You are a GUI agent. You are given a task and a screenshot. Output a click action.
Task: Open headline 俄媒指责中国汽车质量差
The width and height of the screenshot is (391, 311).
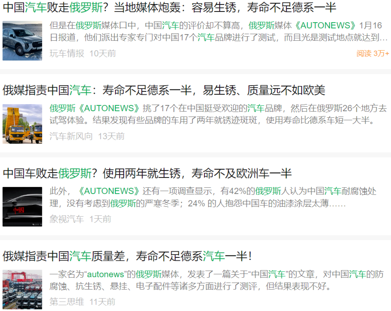coord(127,256)
